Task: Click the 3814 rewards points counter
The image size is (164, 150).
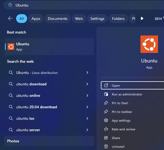Action: (x=158, y=19)
